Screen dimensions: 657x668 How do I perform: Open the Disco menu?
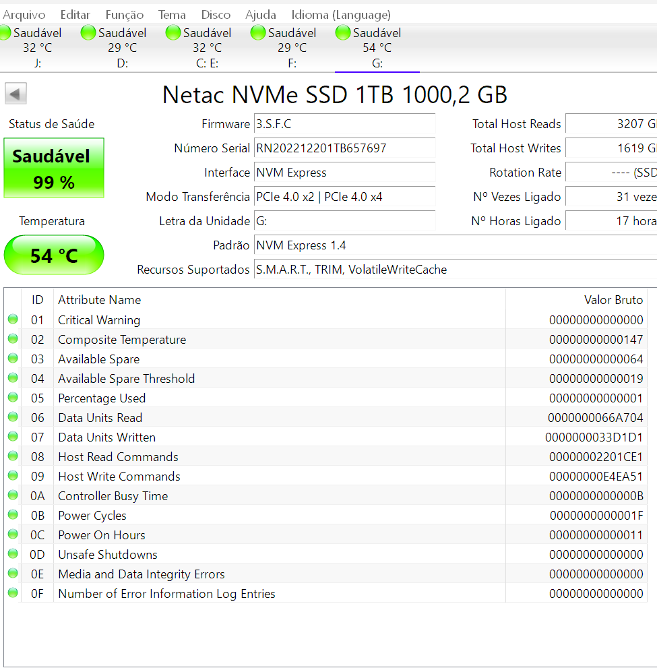click(216, 15)
